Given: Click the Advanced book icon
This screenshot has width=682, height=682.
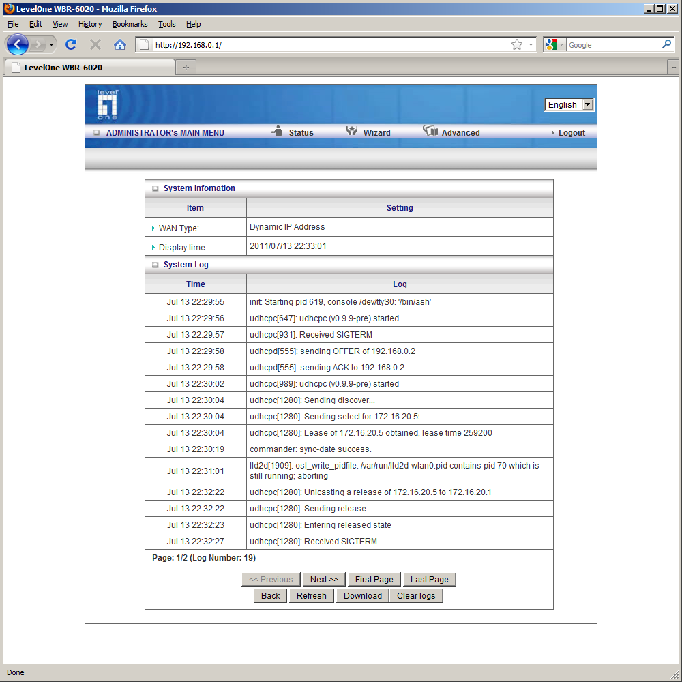Looking at the screenshot, I should pyautogui.click(x=430, y=130).
